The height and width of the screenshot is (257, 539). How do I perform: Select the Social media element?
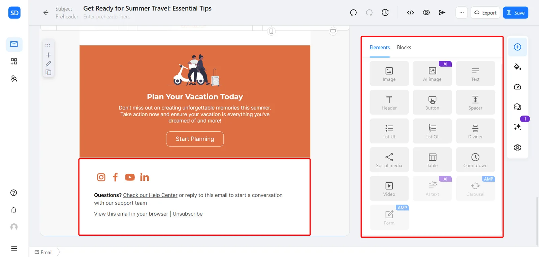pos(389,160)
